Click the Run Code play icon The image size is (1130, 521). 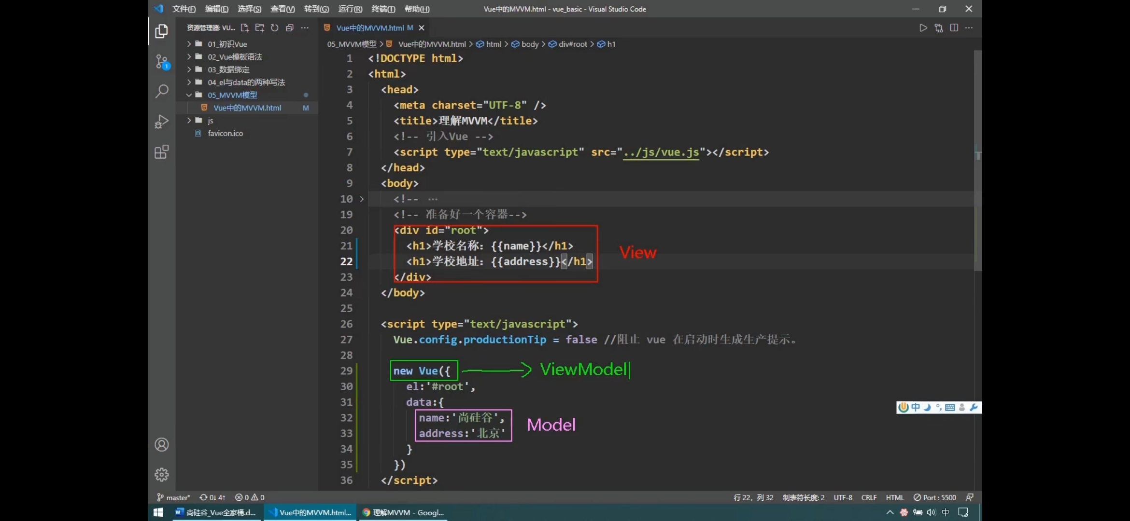pos(923,28)
